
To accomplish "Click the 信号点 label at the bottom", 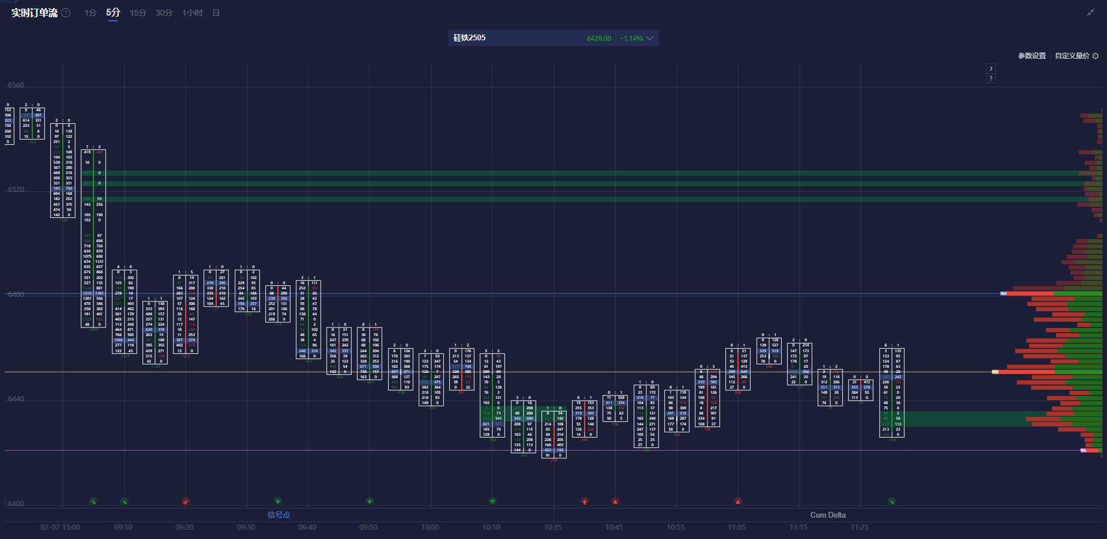I will click(278, 514).
